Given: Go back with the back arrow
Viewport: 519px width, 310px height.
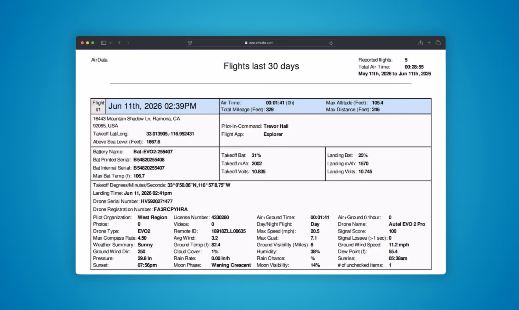Looking at the screenshot, I should [x=119, y=43].
